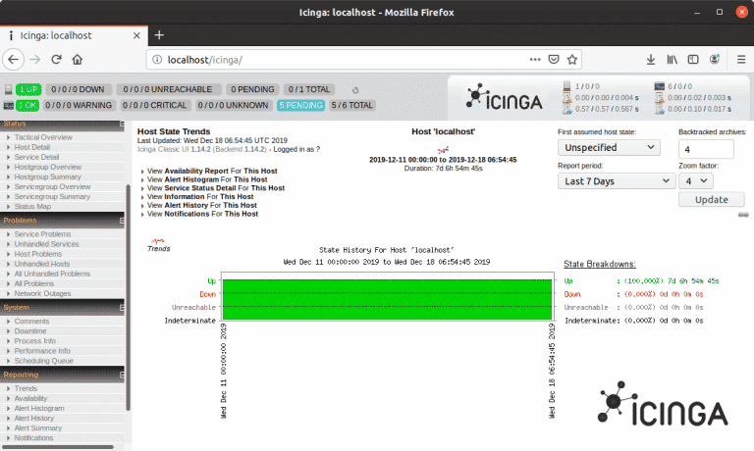The image size is (754, 451).
Task: Open View Alert Histogram For This Host
Action: 207,179
